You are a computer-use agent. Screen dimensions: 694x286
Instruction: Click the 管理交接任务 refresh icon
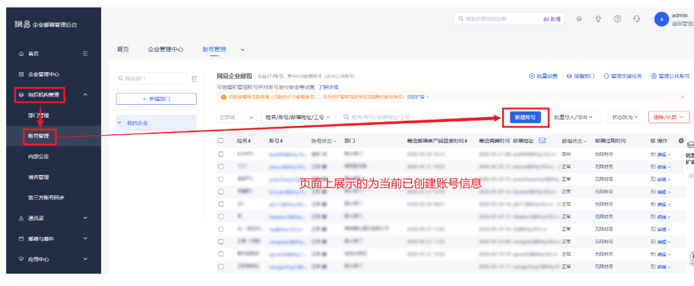(606, 76)
